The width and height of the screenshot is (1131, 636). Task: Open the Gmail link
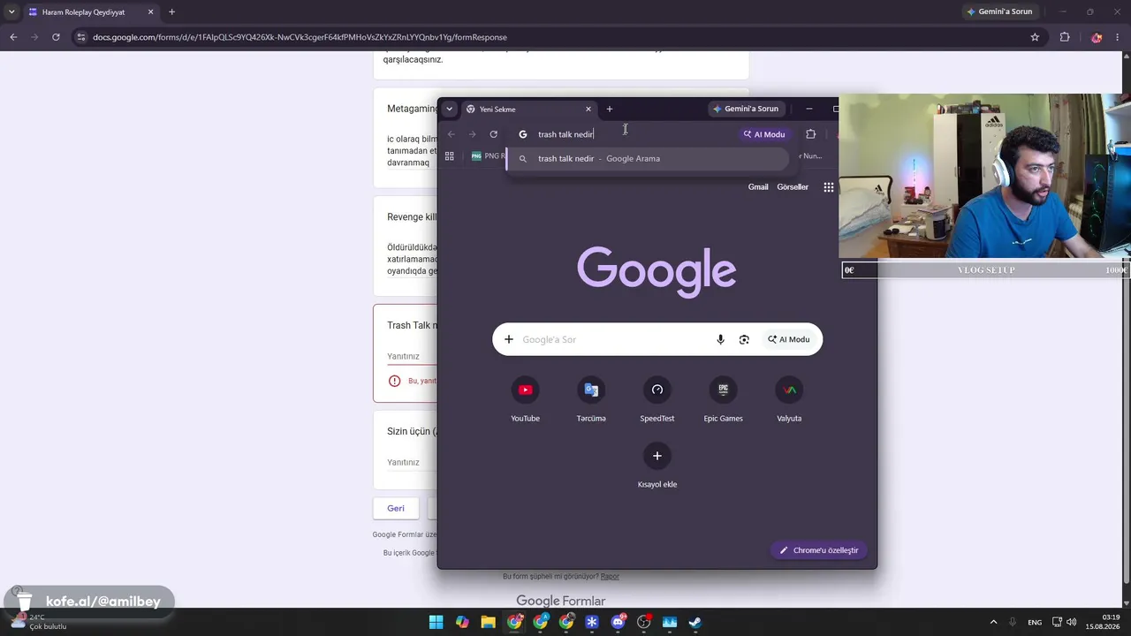(x=758, y=187)
